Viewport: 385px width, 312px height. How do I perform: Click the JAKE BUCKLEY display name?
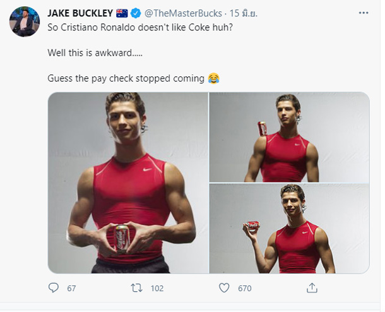tap(80, 13)
